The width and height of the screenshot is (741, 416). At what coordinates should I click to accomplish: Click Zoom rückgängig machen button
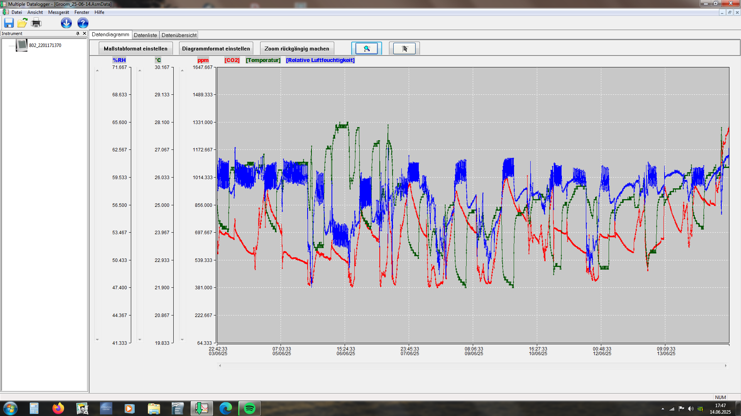pyautogui.click(x=297, y=49)
